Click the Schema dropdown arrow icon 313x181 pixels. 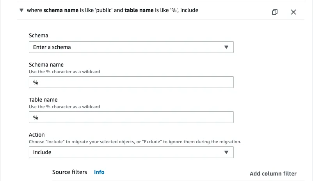[226, 47]
